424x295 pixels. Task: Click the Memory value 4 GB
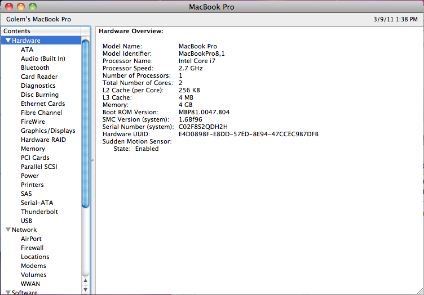185,105
